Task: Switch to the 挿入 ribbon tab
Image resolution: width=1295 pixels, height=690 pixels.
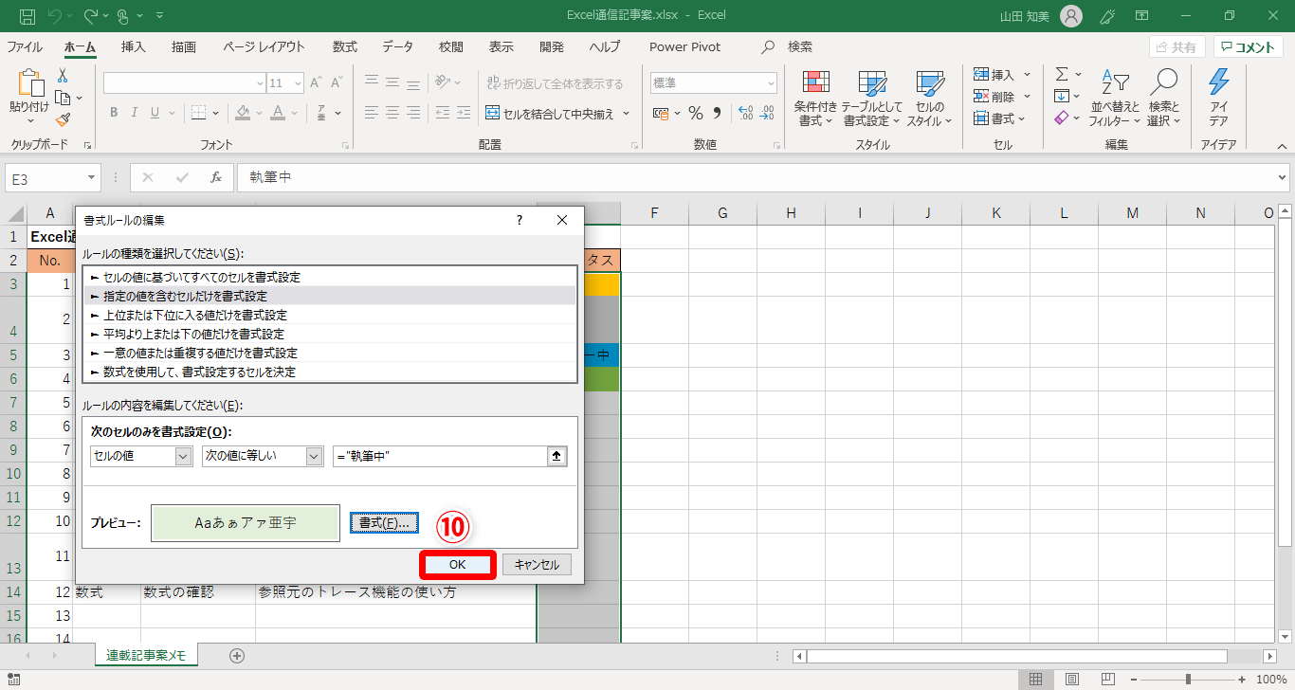Action: point(134,46)
